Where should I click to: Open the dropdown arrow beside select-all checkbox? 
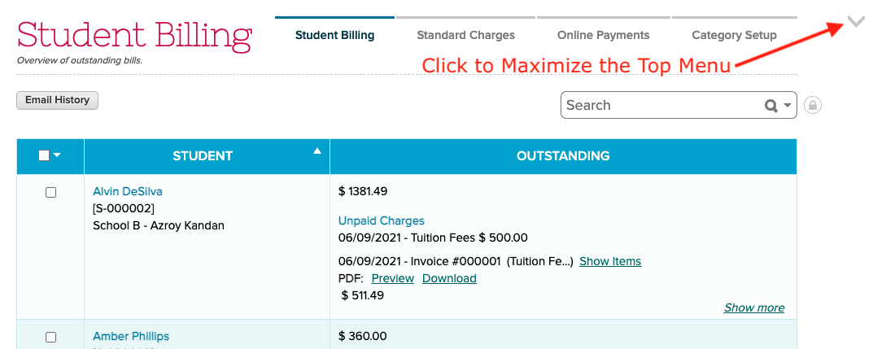[57, 155]
